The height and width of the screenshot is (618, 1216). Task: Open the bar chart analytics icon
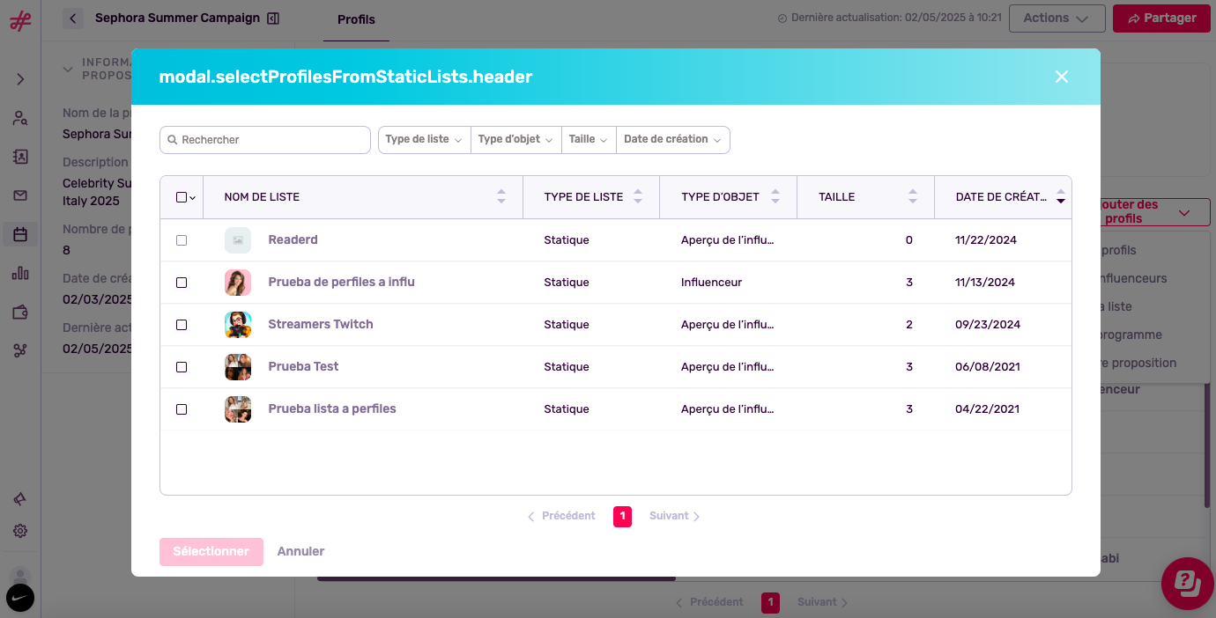coord(20,273)
